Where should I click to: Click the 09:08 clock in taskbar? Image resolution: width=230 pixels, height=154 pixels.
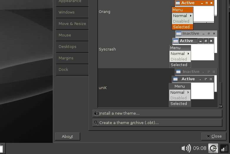(x=200, y=148)
